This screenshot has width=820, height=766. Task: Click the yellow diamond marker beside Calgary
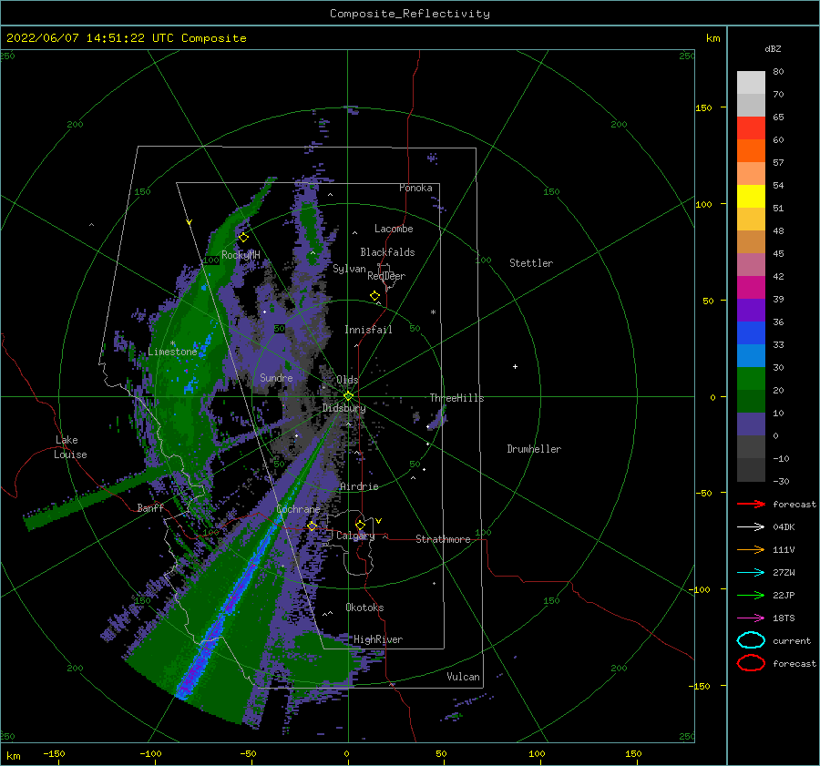coord(360,525)
